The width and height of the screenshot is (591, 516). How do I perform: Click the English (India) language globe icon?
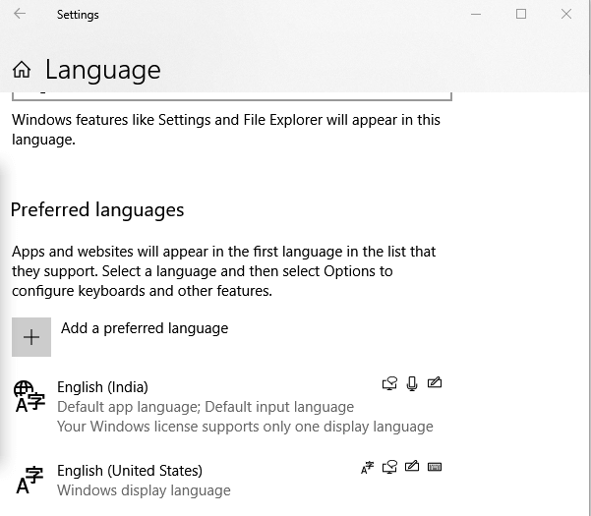pyautogui.click(x=30, y=396)
